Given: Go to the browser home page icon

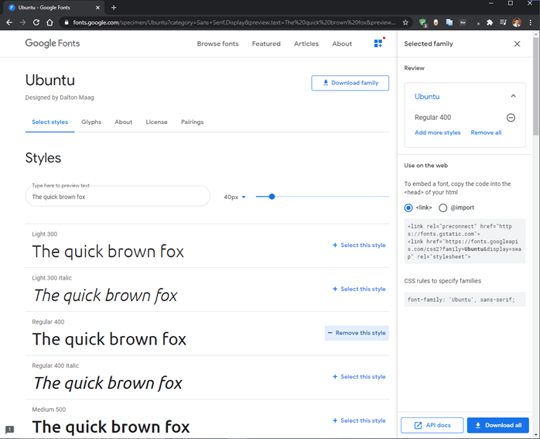Looking at the screenshot, I should (50, 22).
